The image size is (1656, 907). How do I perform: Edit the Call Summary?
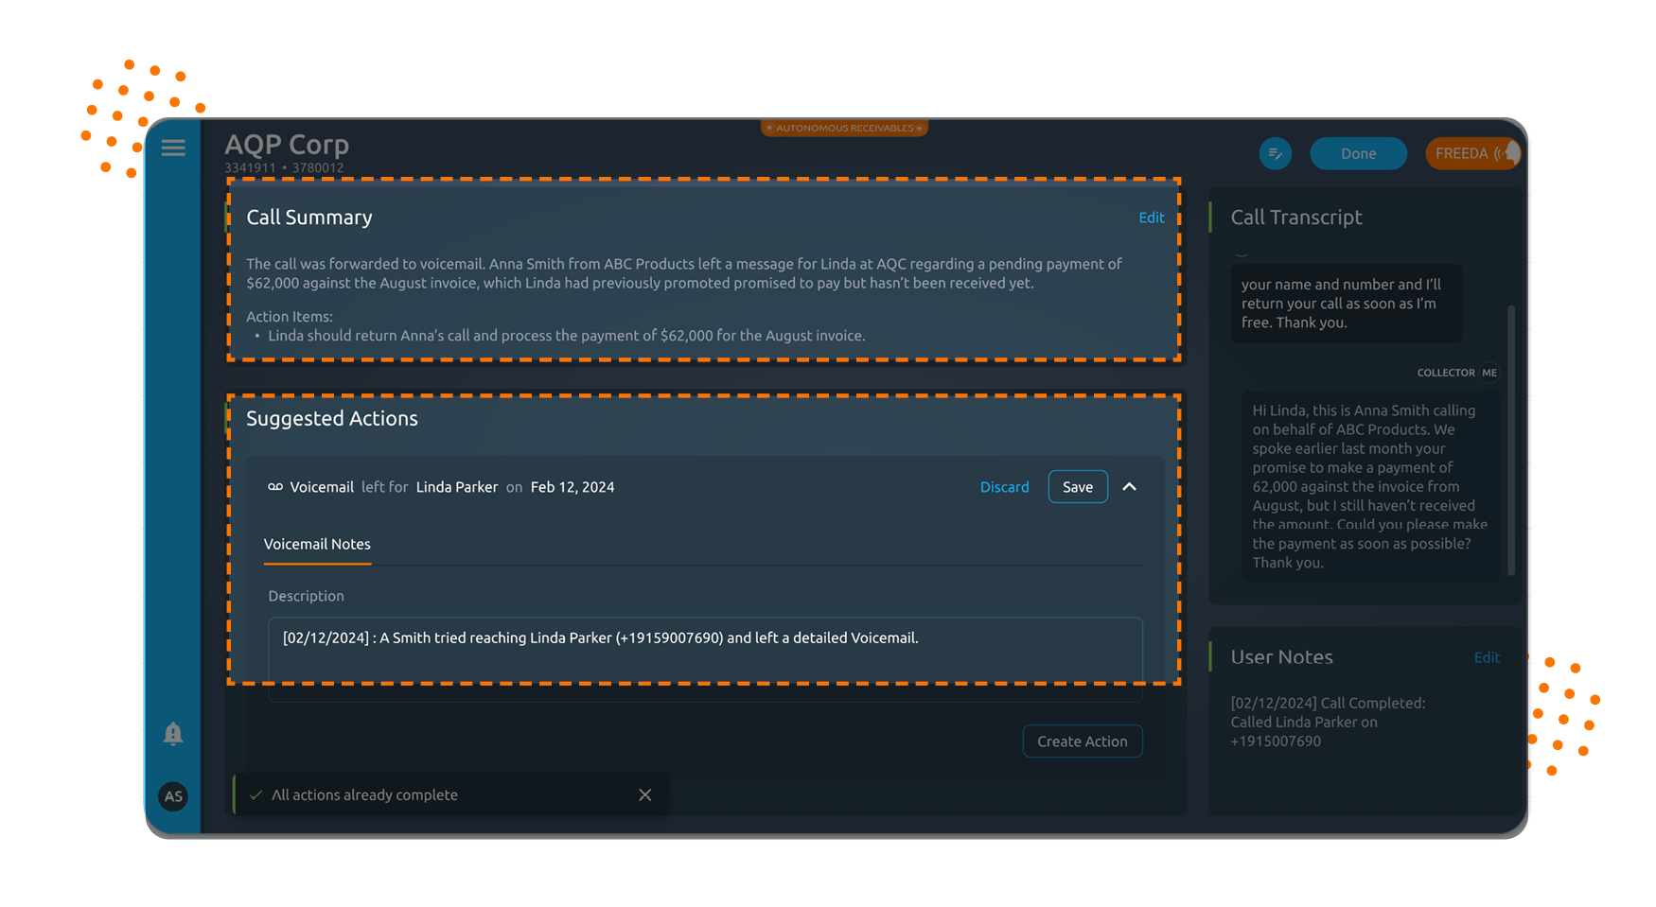click(1151, 218)
